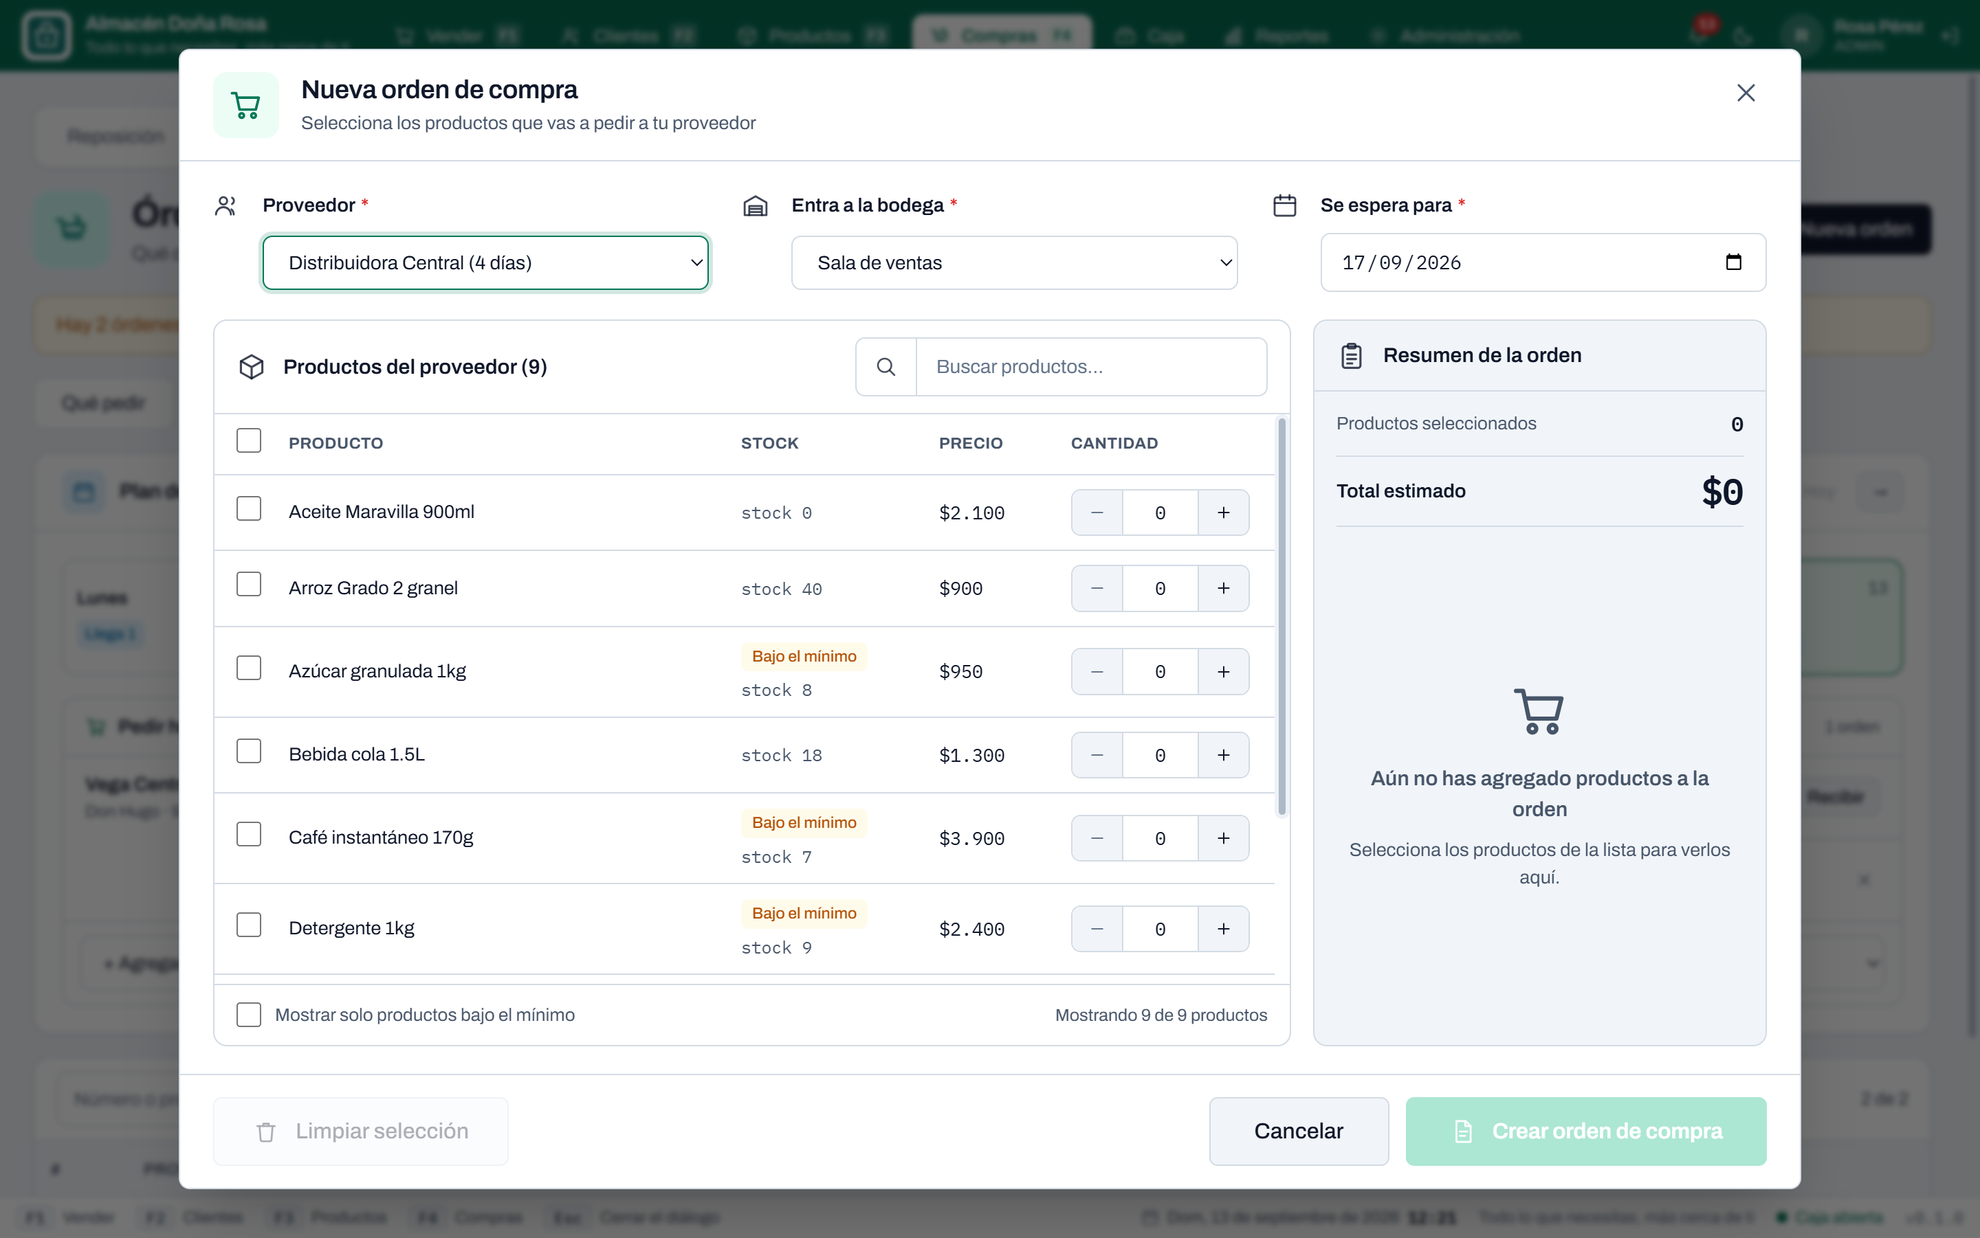Screen dimensions: 1980x1238
Task: Click the Bajo el mínimo badge on Café instantáneo
Action: tap(804, 823)
